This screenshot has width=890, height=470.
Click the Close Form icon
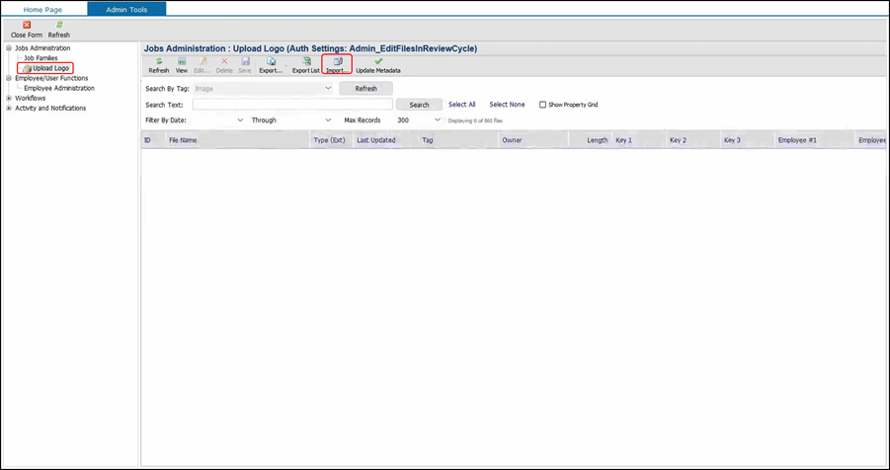pos(27,26)
